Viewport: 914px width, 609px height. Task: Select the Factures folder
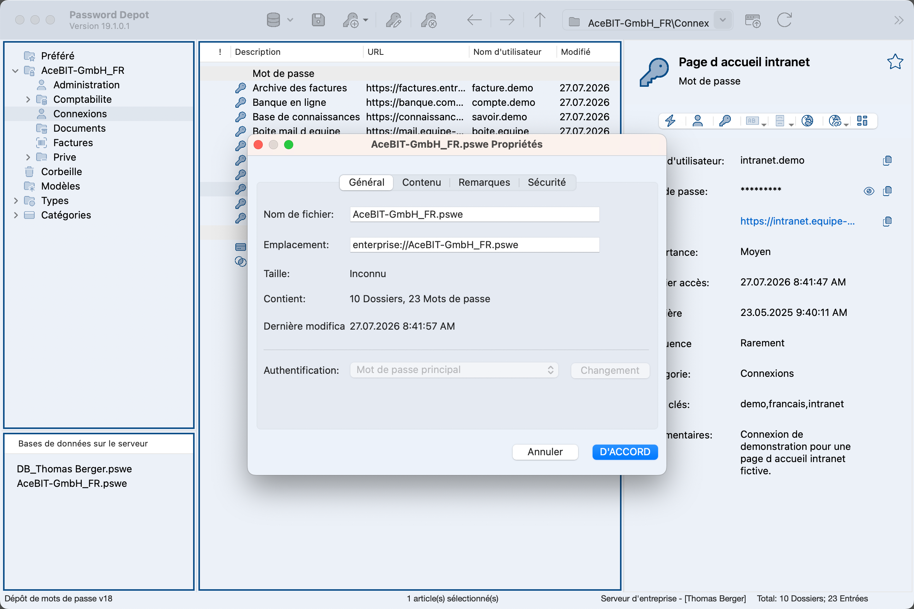click(73, 143)
